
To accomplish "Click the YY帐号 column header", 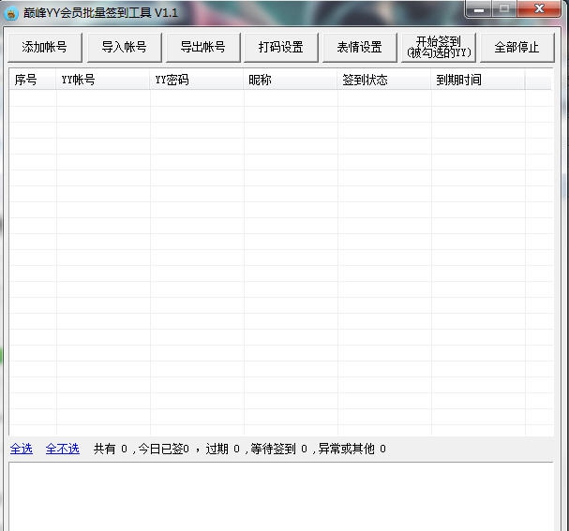I will (x=103, y=80).
